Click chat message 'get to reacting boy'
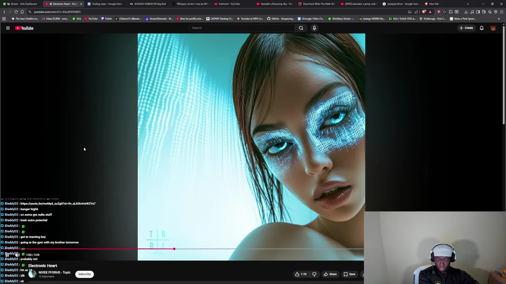This screenshot has height=284, width=506. point(33,237)
